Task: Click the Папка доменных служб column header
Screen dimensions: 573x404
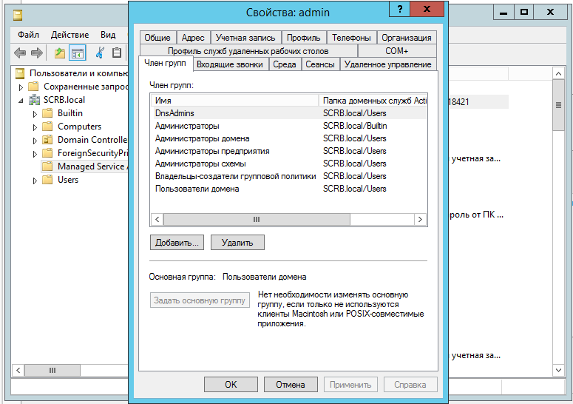Action: coord(373,101)
